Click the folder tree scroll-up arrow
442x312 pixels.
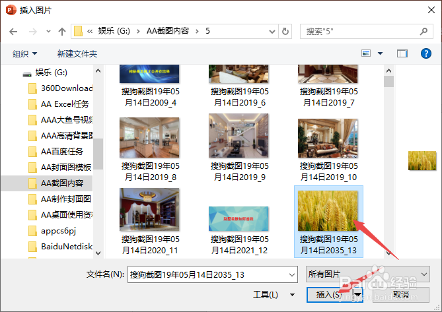(x=98, y=71)
